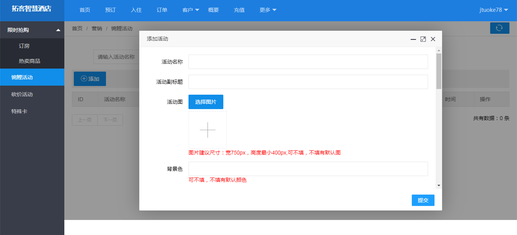The image size is (517, 235).
Task: Click the 上一页 pagination button
Action: (x=85, y=120)
